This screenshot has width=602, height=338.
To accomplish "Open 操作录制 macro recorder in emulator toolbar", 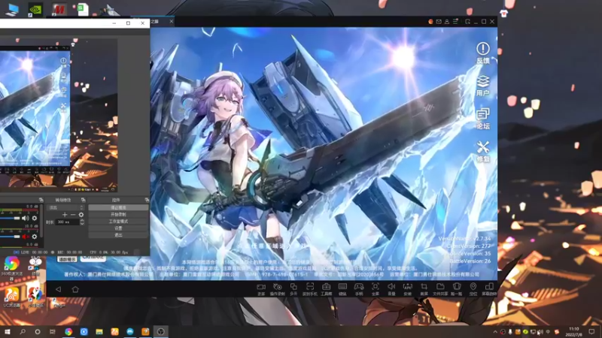I will (277, 289).
